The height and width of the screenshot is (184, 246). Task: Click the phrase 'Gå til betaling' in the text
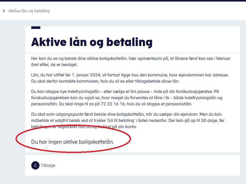121,120
